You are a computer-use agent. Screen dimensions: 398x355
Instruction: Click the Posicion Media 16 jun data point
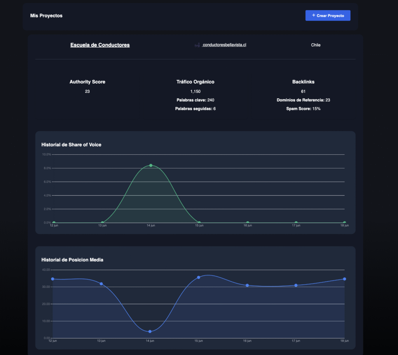(247, 285)
